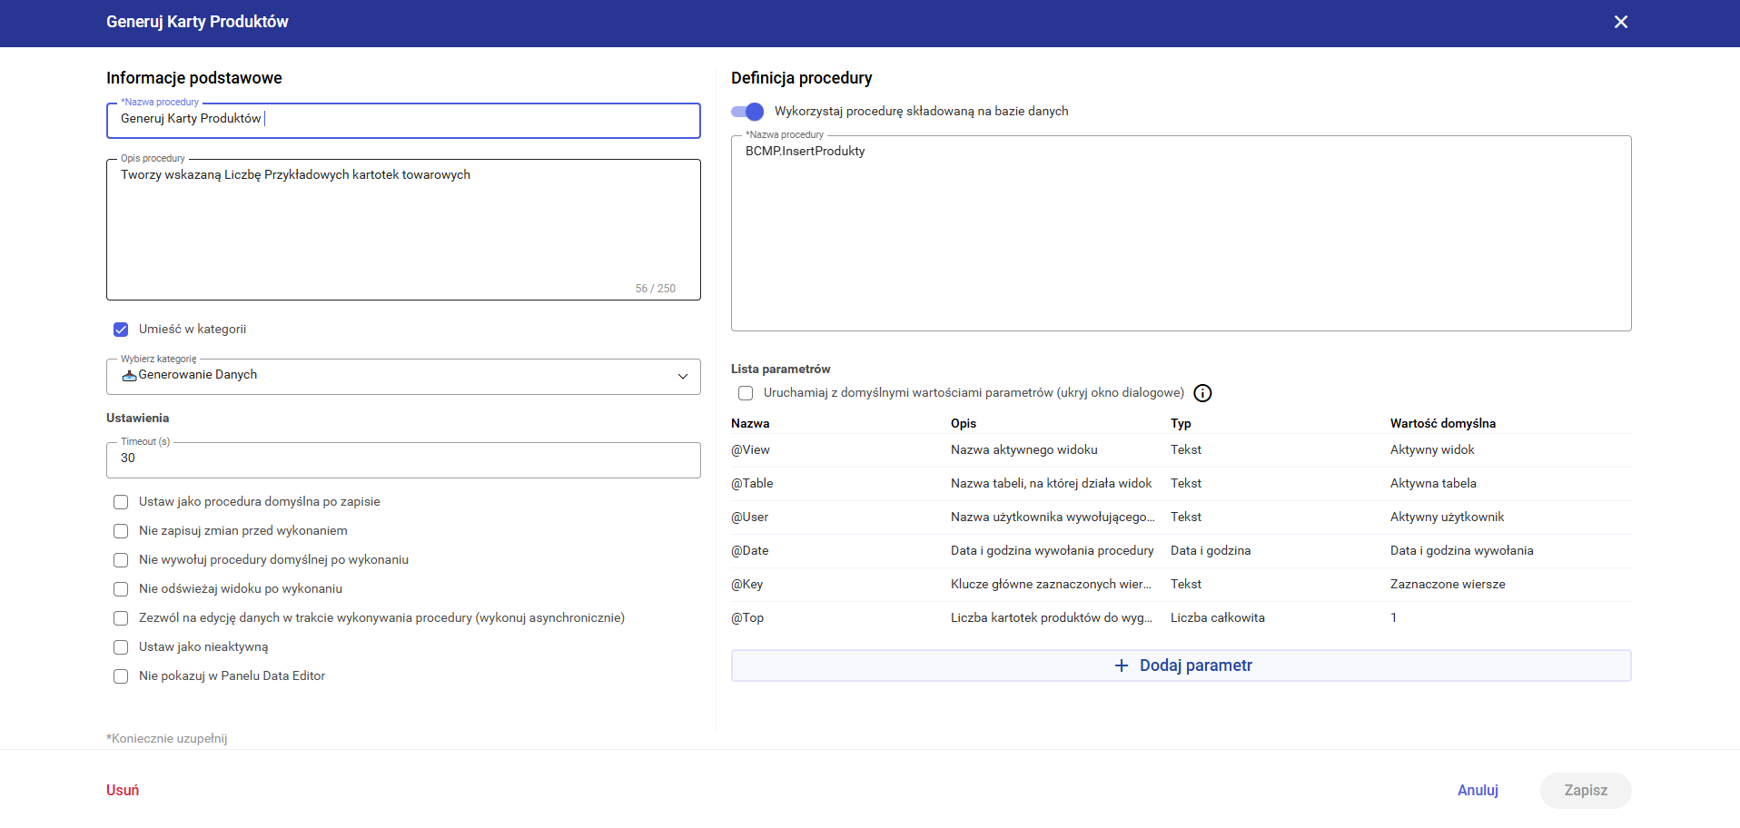This screenshot has height=828, width=1740.
Task: Select the @Date parameter row
Action: point(1181,551)
